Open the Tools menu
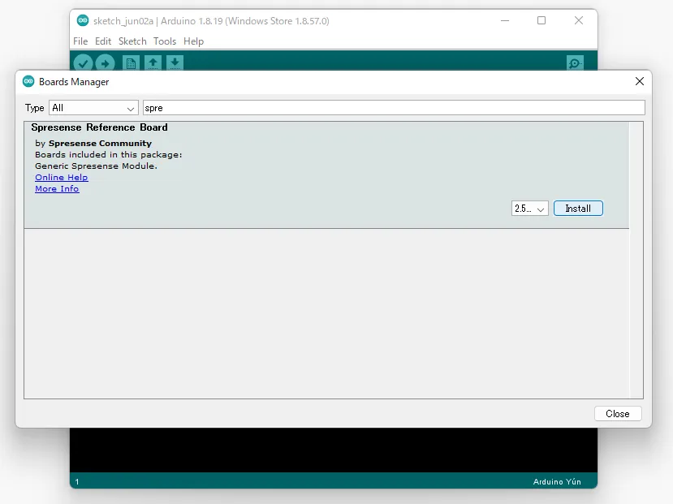 point(165,41)
